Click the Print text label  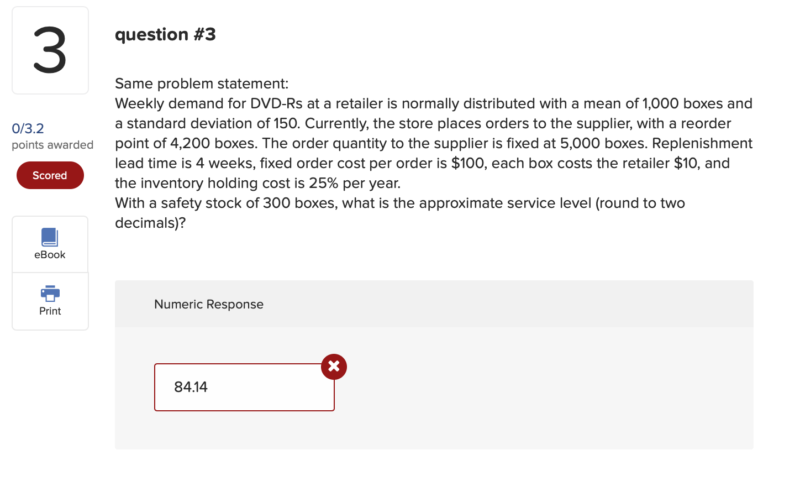[50, 311]
